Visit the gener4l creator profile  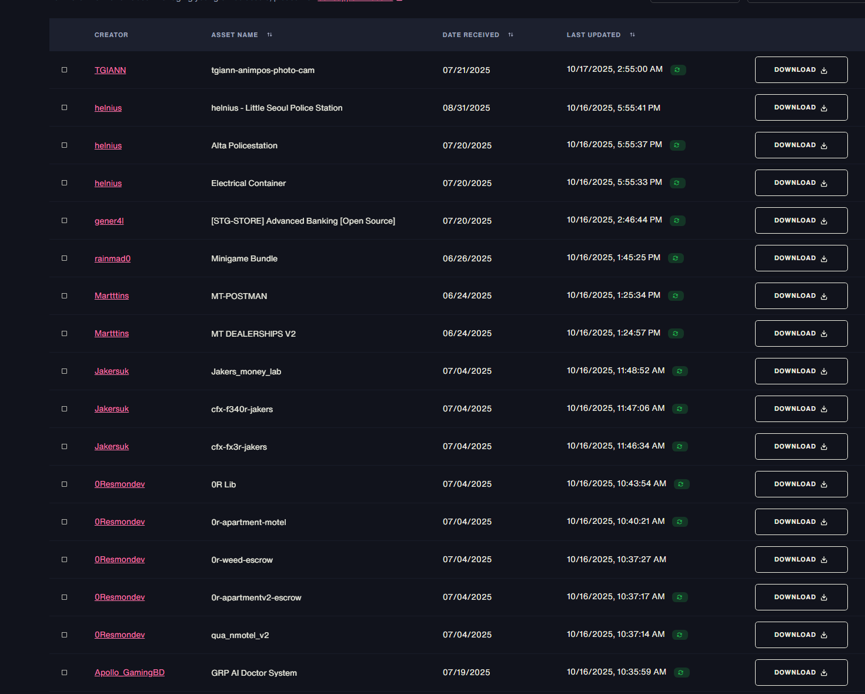109,221
